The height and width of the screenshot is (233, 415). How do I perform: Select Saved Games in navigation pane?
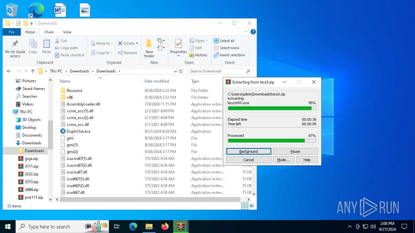click(x=33, y=89)
